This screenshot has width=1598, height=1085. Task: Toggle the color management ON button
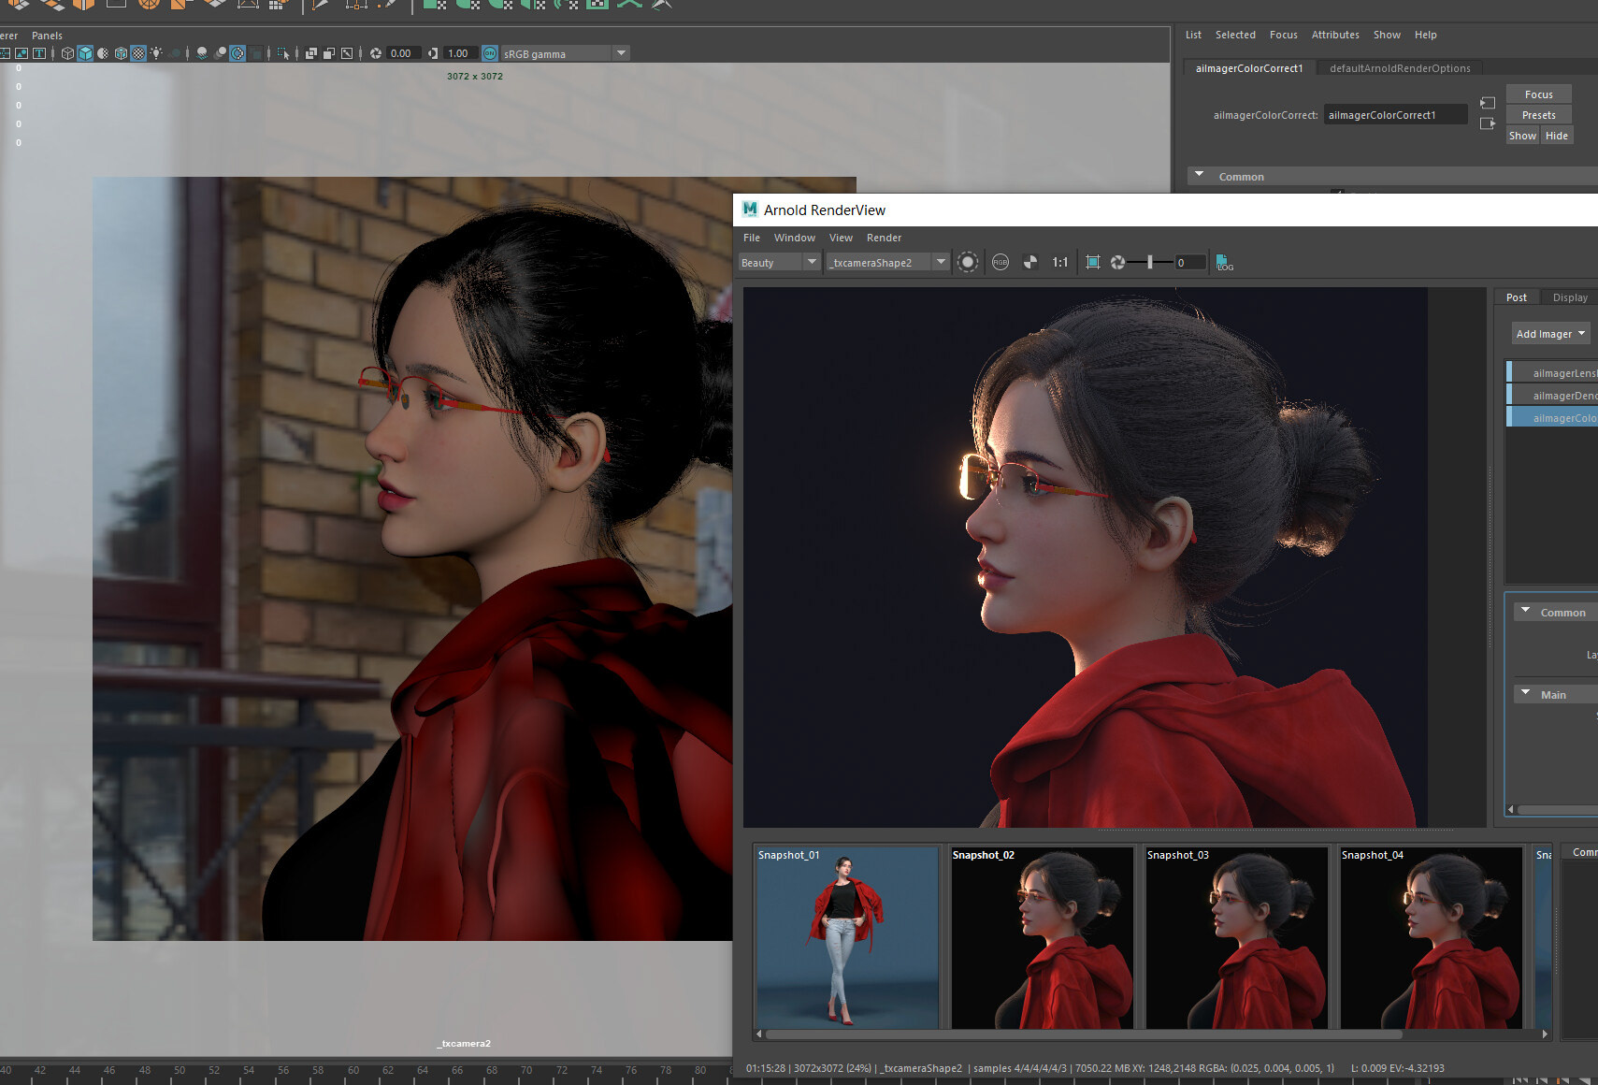pos(490,53)
